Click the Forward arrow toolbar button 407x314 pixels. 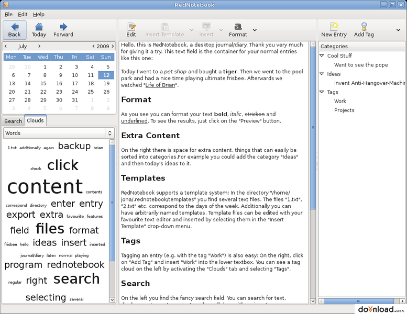[x=63, y=30]
